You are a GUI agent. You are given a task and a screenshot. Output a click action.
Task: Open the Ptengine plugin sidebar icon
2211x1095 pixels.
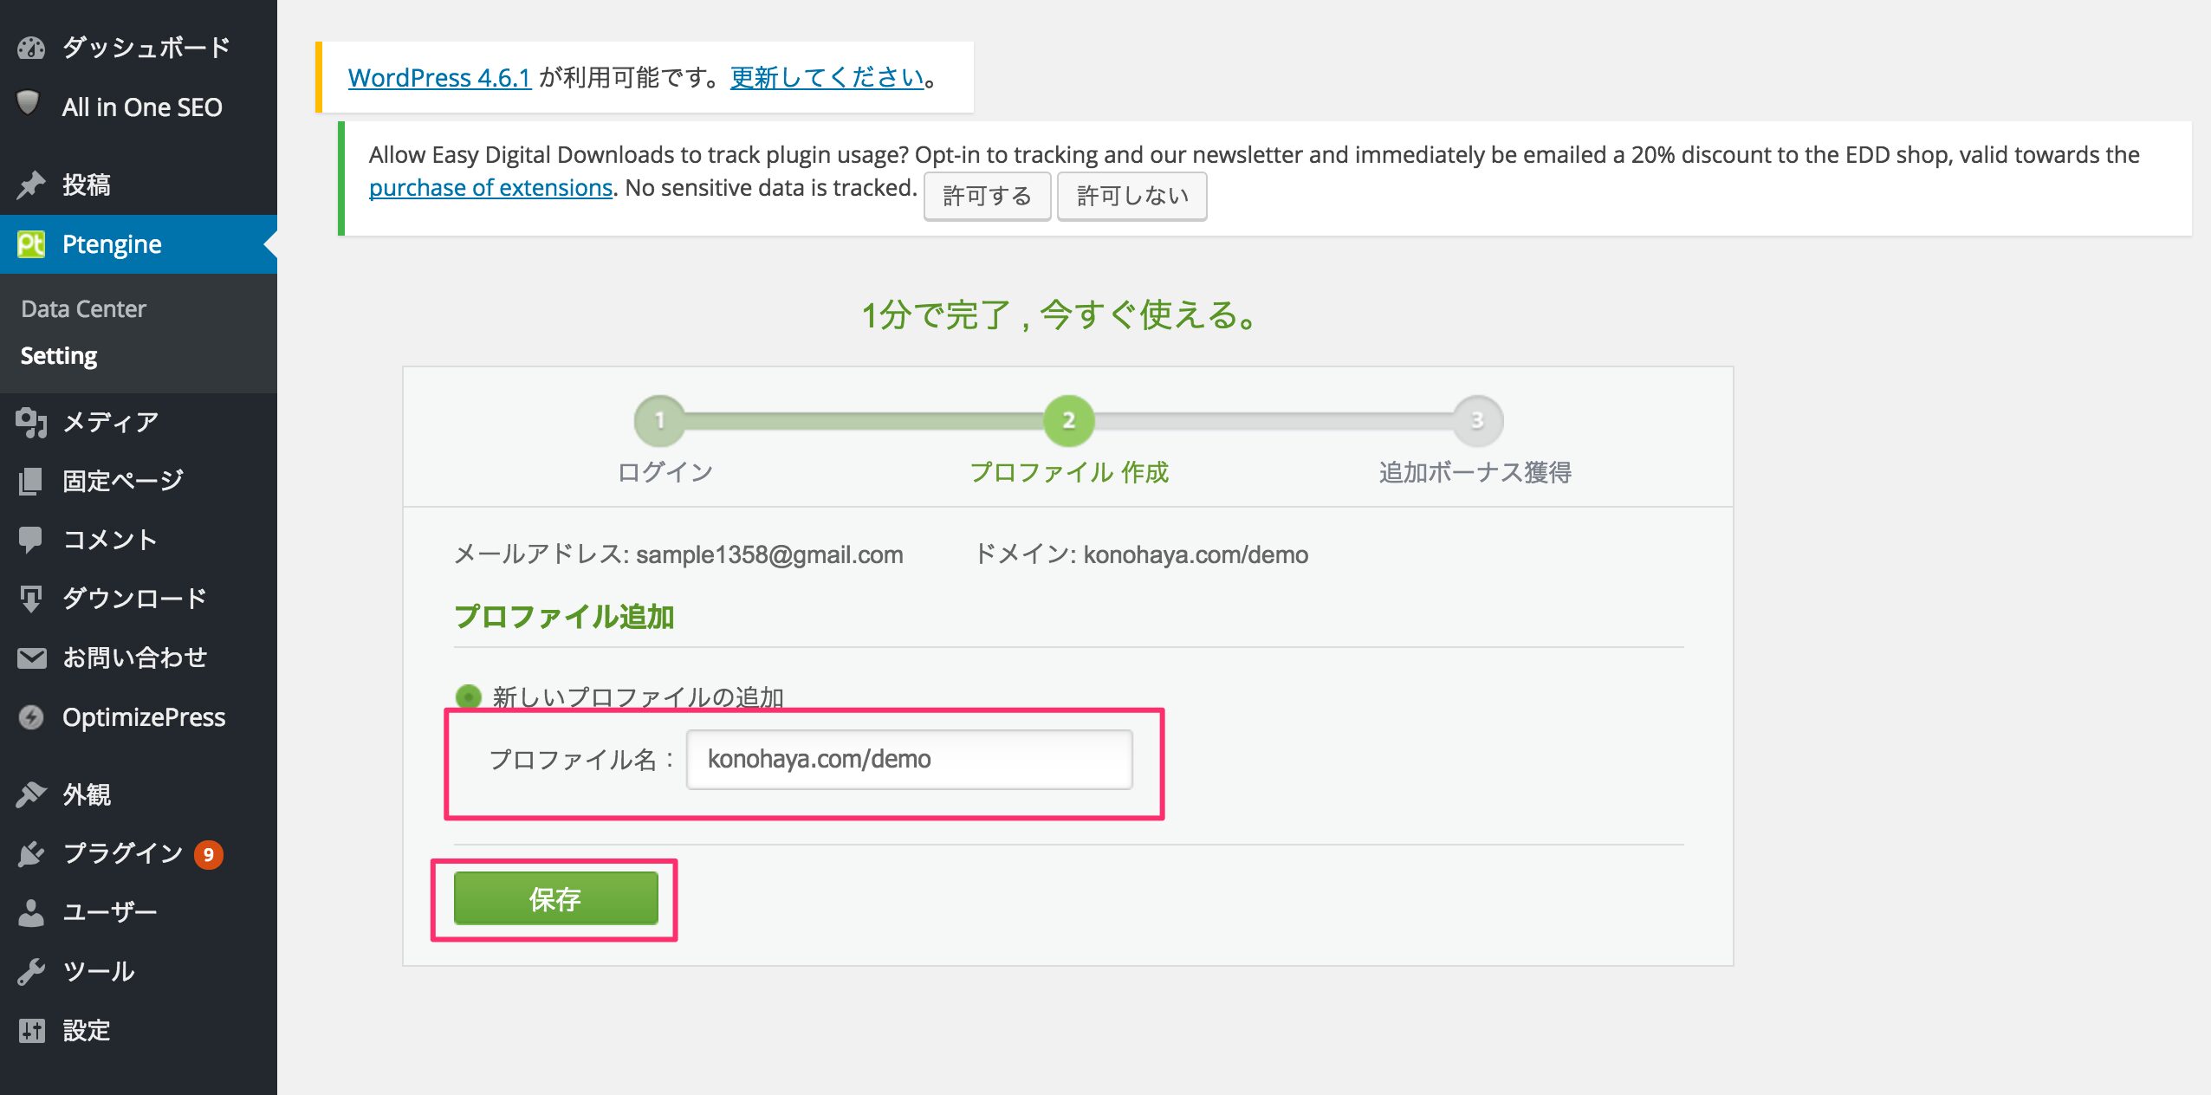pos(31,243)
